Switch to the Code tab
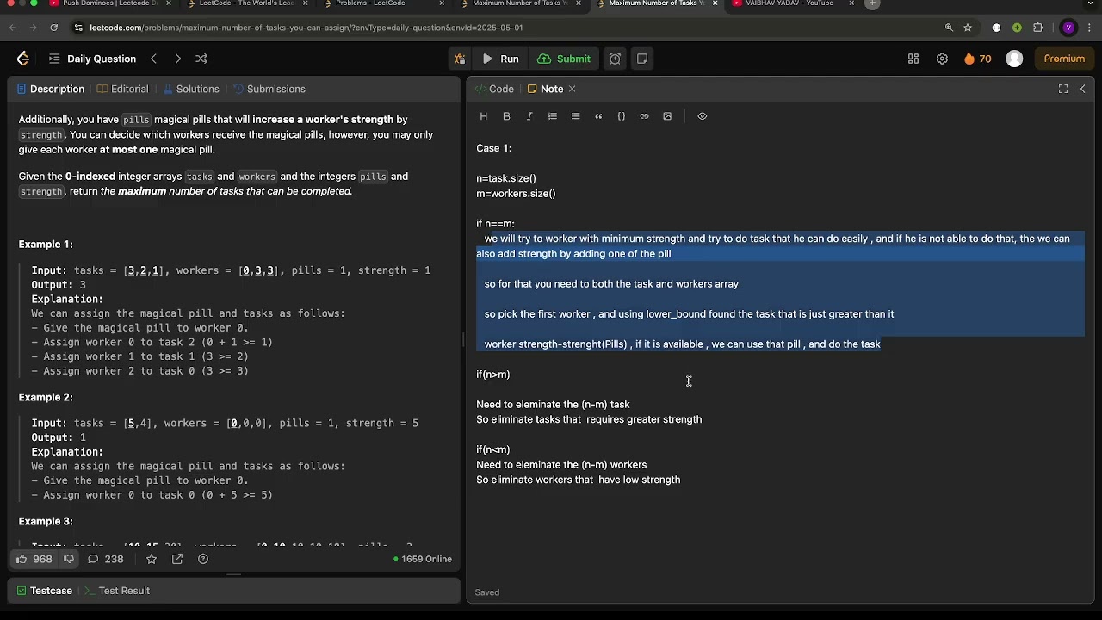The height and width of the screenshot is (620, 1102). [494, 89]
